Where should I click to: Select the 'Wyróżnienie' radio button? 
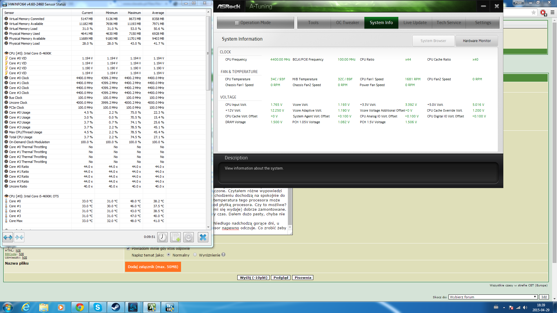click(x=195, y=255)
